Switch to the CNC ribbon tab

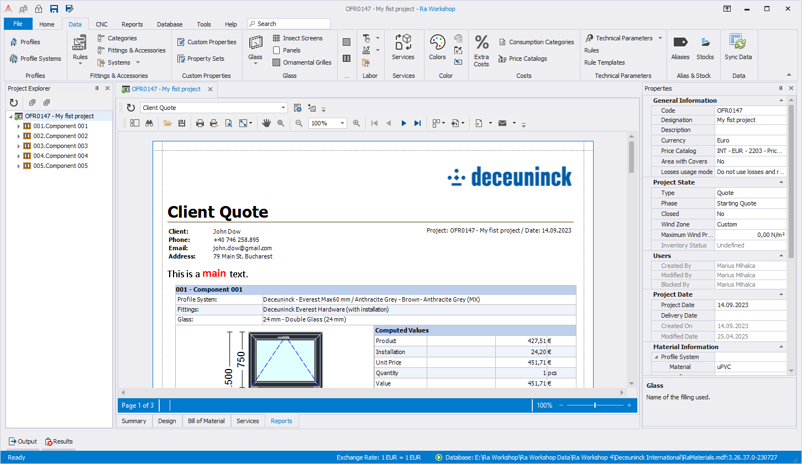coord(102,24)
